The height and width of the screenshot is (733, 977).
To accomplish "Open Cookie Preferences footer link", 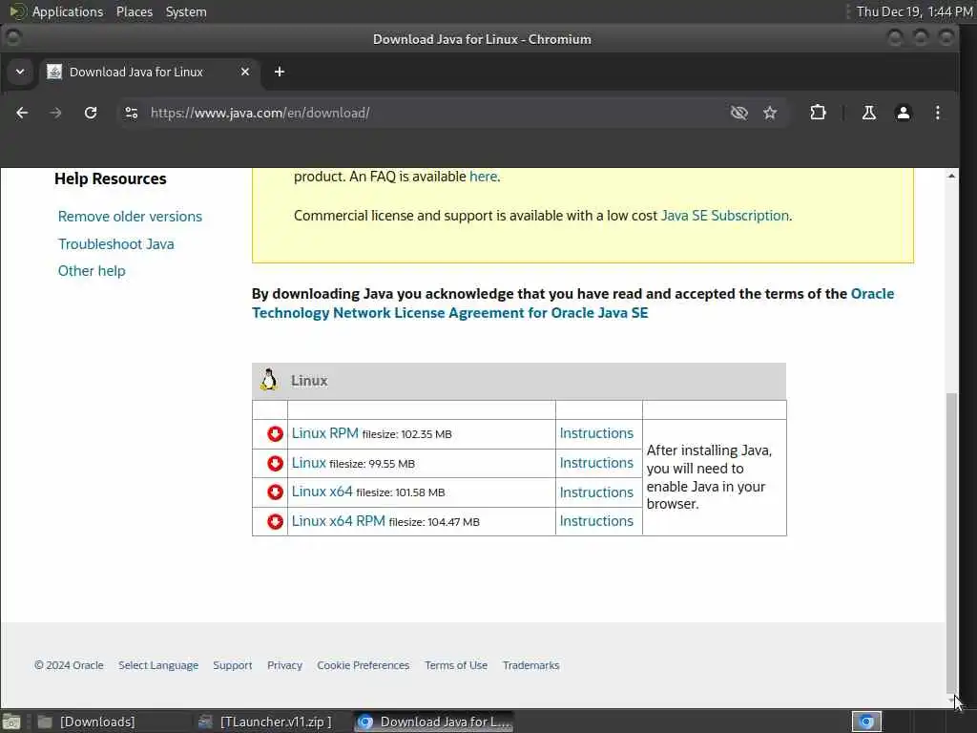I will click(x=364, y=665).
